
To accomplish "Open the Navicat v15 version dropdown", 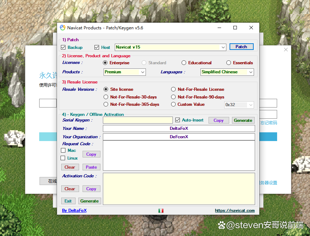I will pyautogui.click(x=223, y=47).
